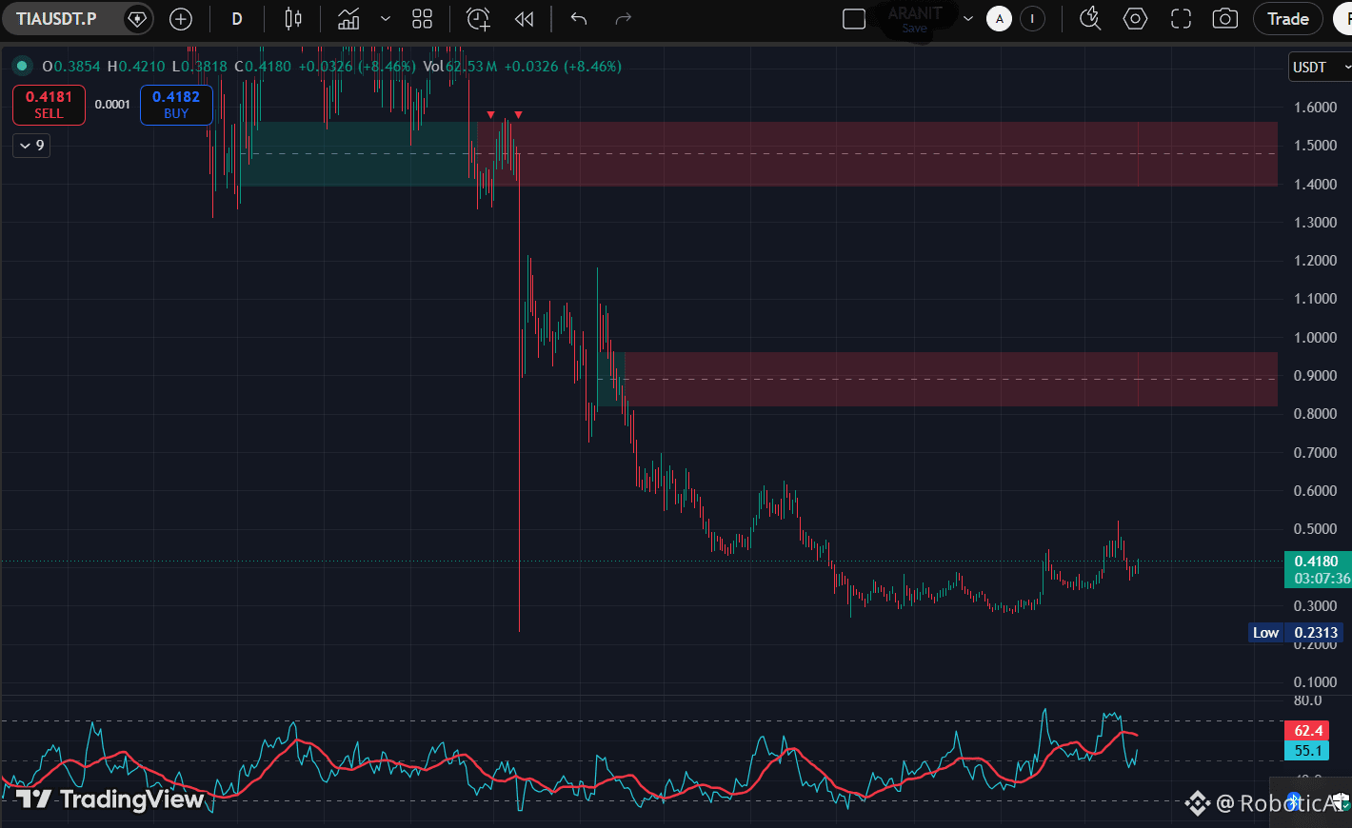
Task: Expand the arrow next to the indicators icon
Action: [x=386, y=19]
